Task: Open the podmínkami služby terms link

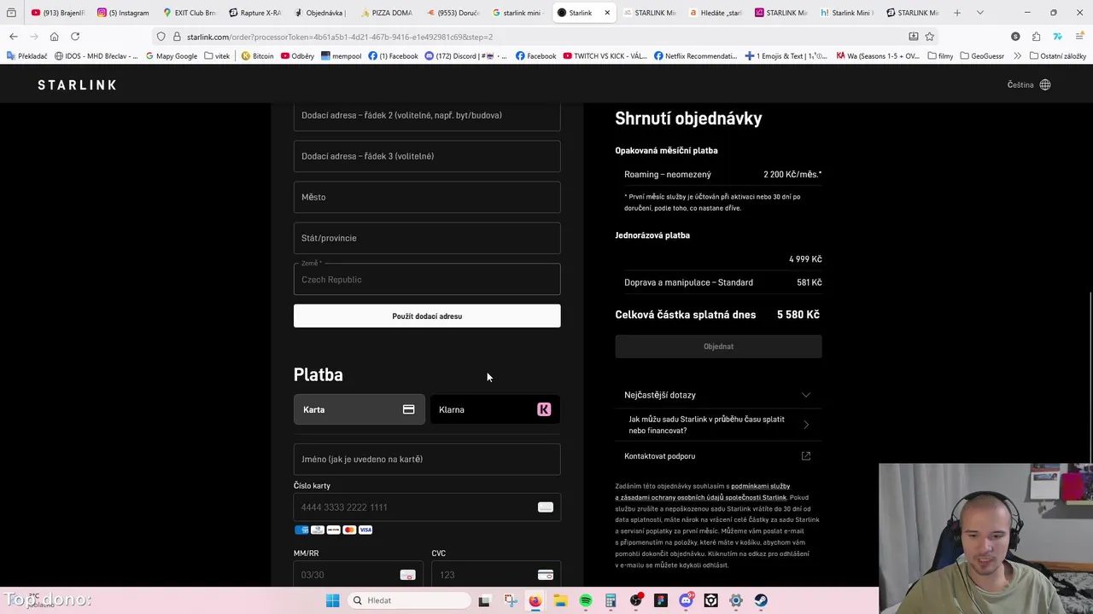Action: point(760,486)
